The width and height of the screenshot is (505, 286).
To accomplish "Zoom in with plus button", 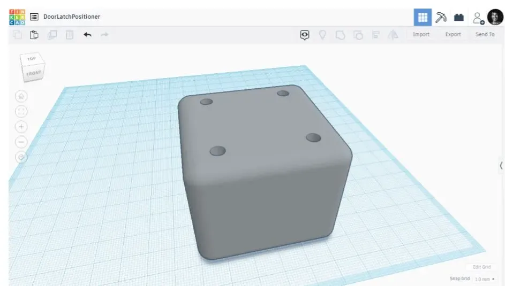I will pos(21,127).
